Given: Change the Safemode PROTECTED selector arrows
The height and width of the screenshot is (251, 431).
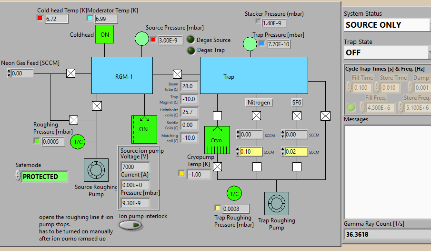Looking at the screenshot, I should pyautogui.click(x=18, y=176).
